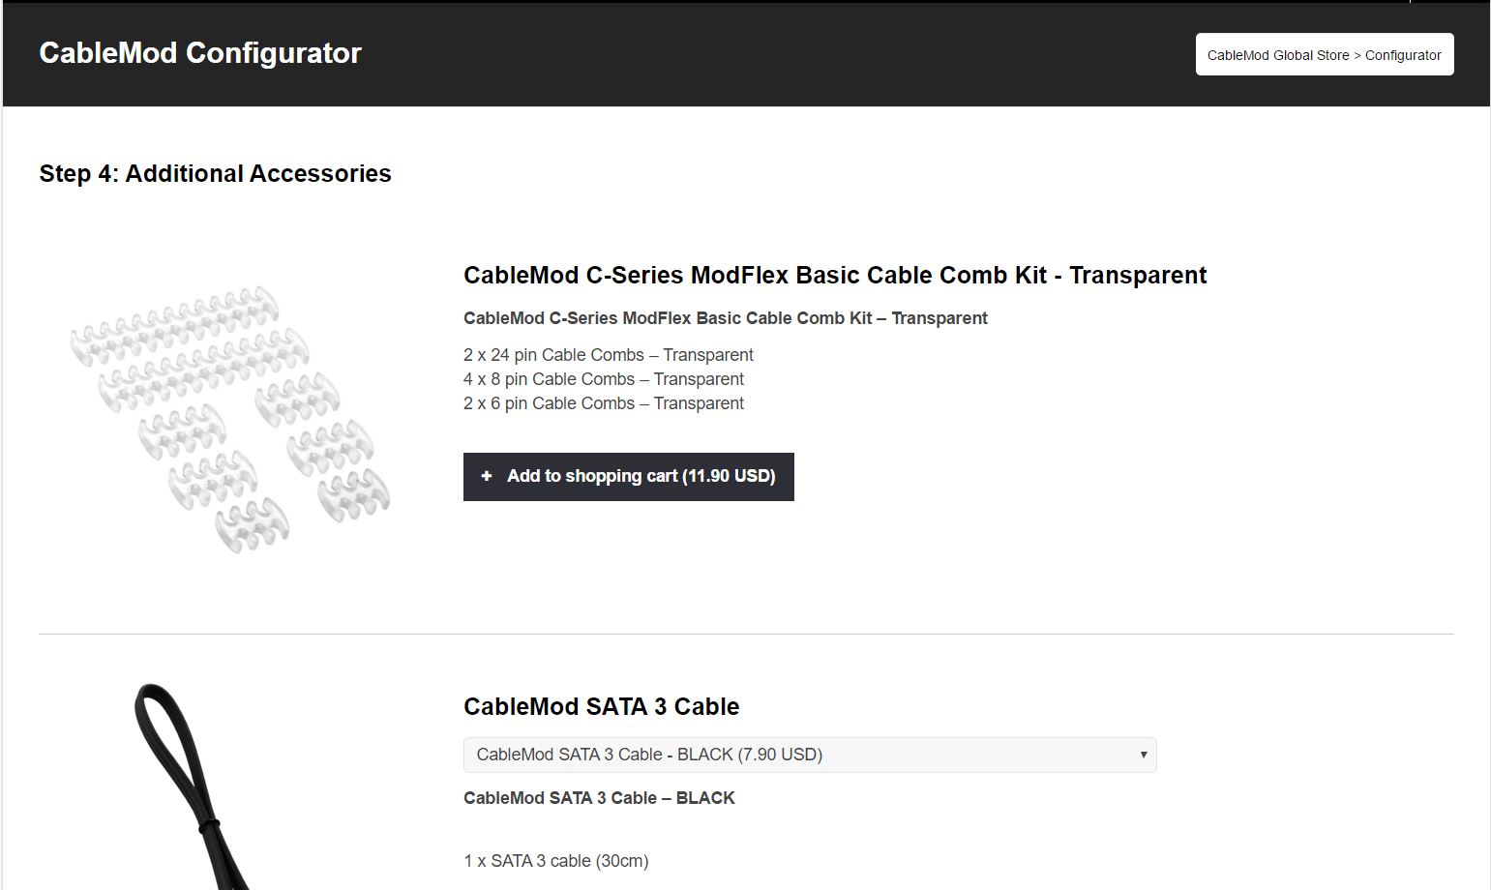Open the 'CableMod C-Series ModFlex Basic Cable Comb Kit' title
Image resolution: width=1491 pixels, height=890 pixels.
[834, 275]
